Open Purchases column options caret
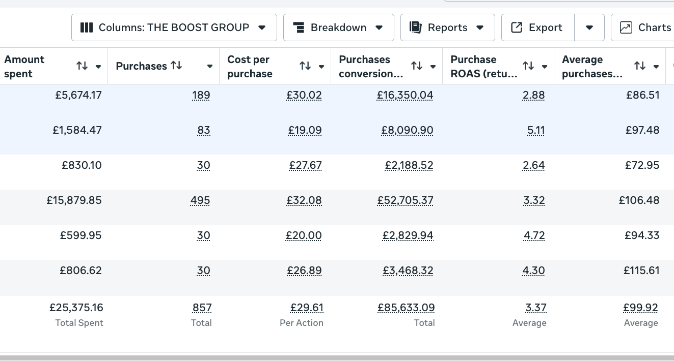 [210, 67]
